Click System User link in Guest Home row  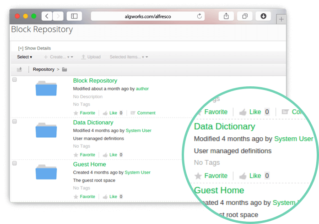point(137,173)
